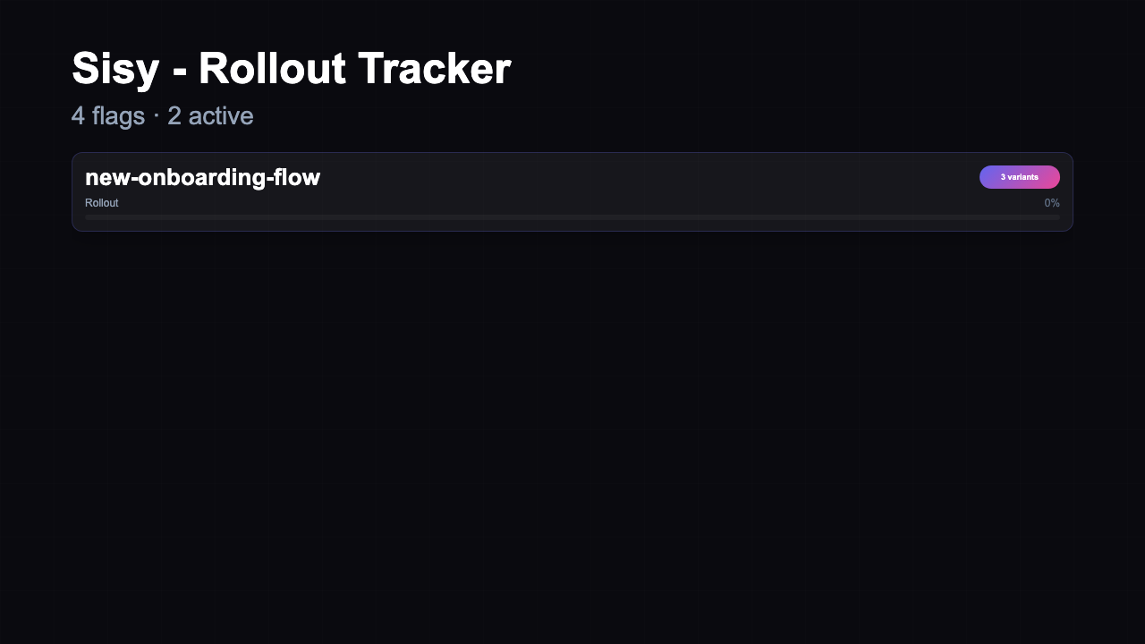Click the subtitle beneath the page heading
The width and height of the screenshot is (1145, 644).
[x=163, y=116]
